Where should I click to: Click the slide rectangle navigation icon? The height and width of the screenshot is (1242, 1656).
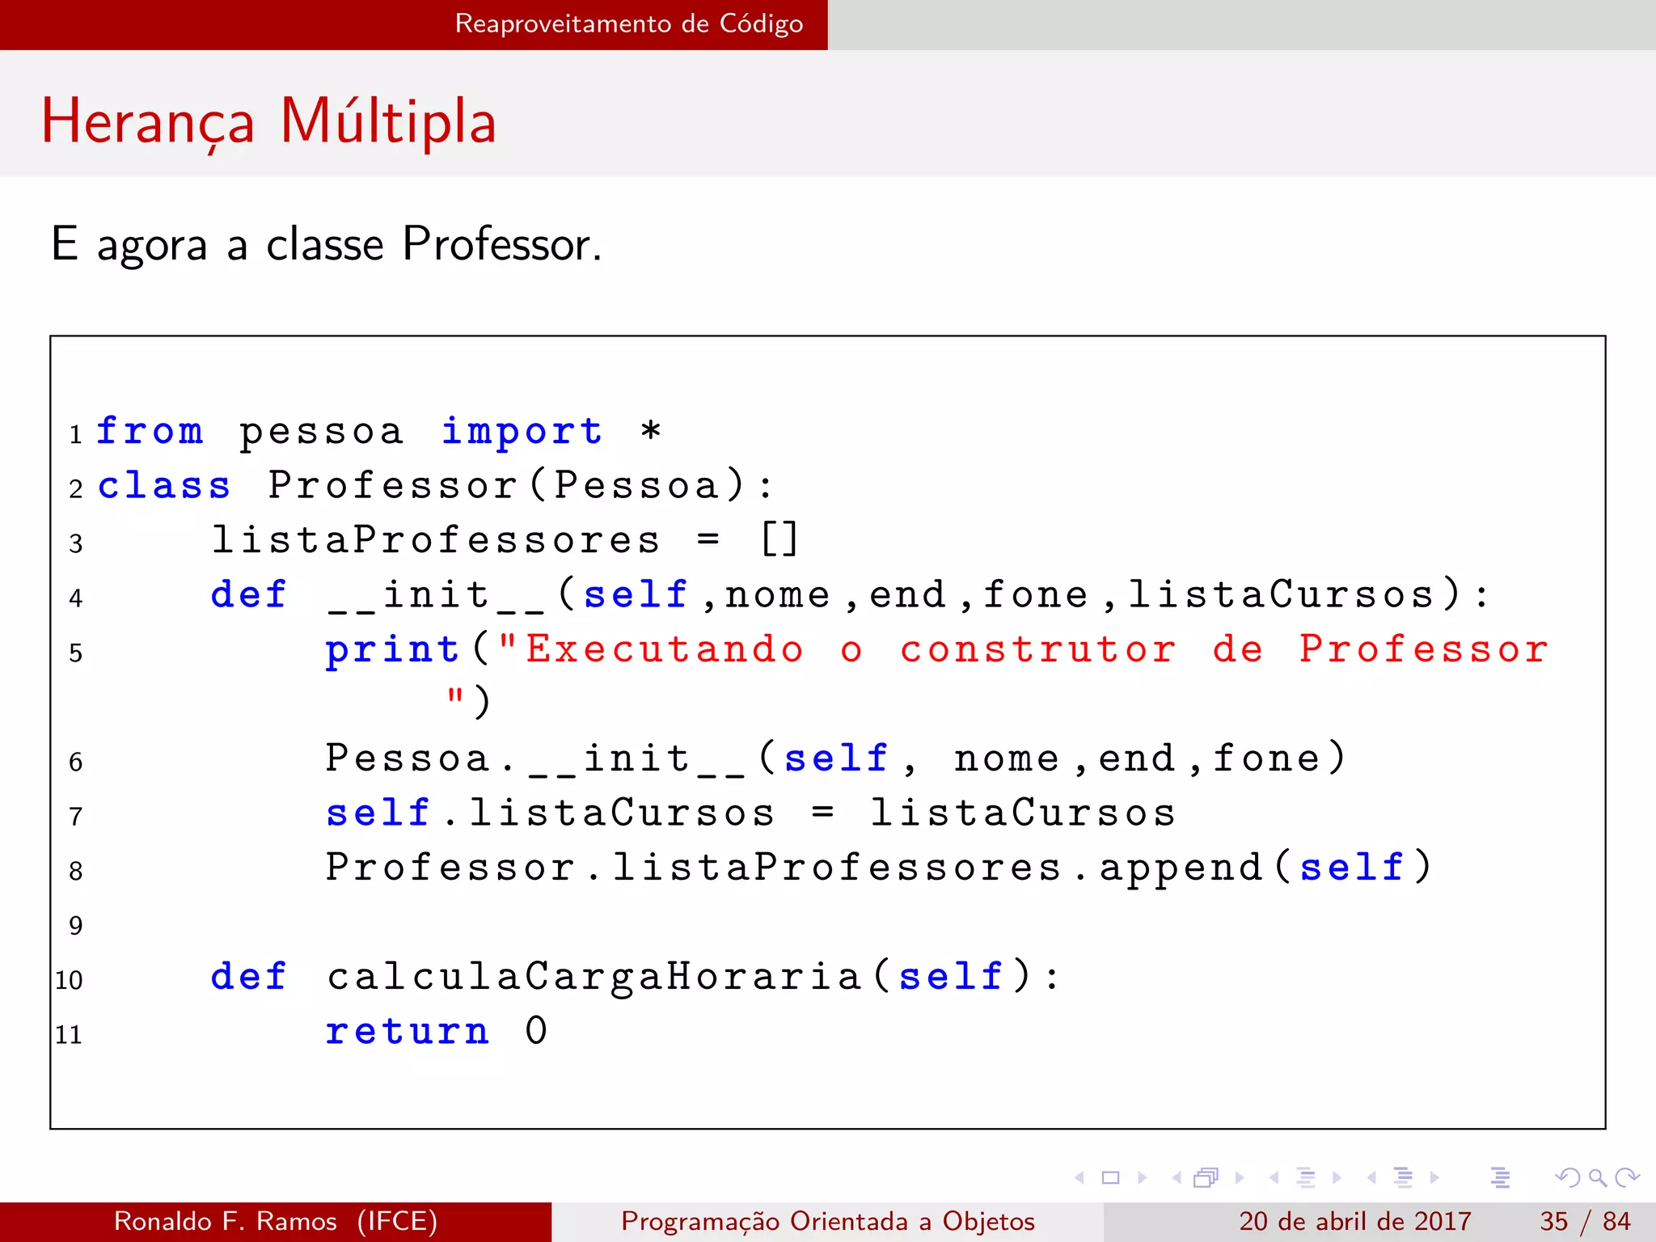[x=1111, y=1177]
